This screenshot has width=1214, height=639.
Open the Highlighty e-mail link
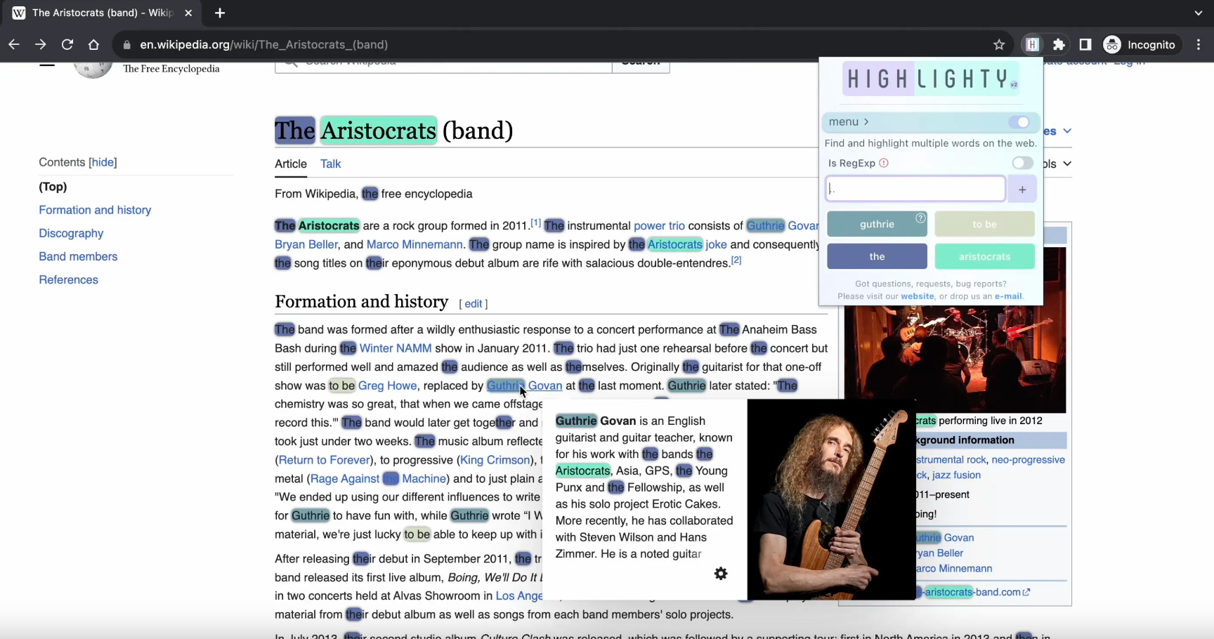pyautogui.click(x=1008, y=296)
